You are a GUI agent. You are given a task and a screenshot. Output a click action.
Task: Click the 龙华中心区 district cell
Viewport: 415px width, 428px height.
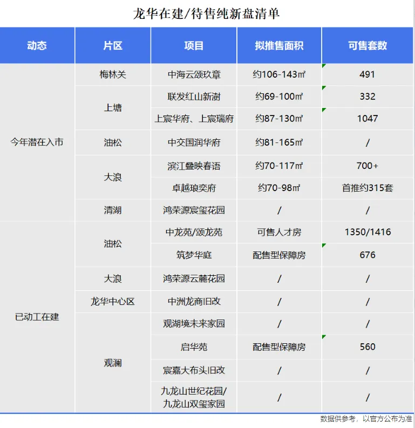point(113,302)
